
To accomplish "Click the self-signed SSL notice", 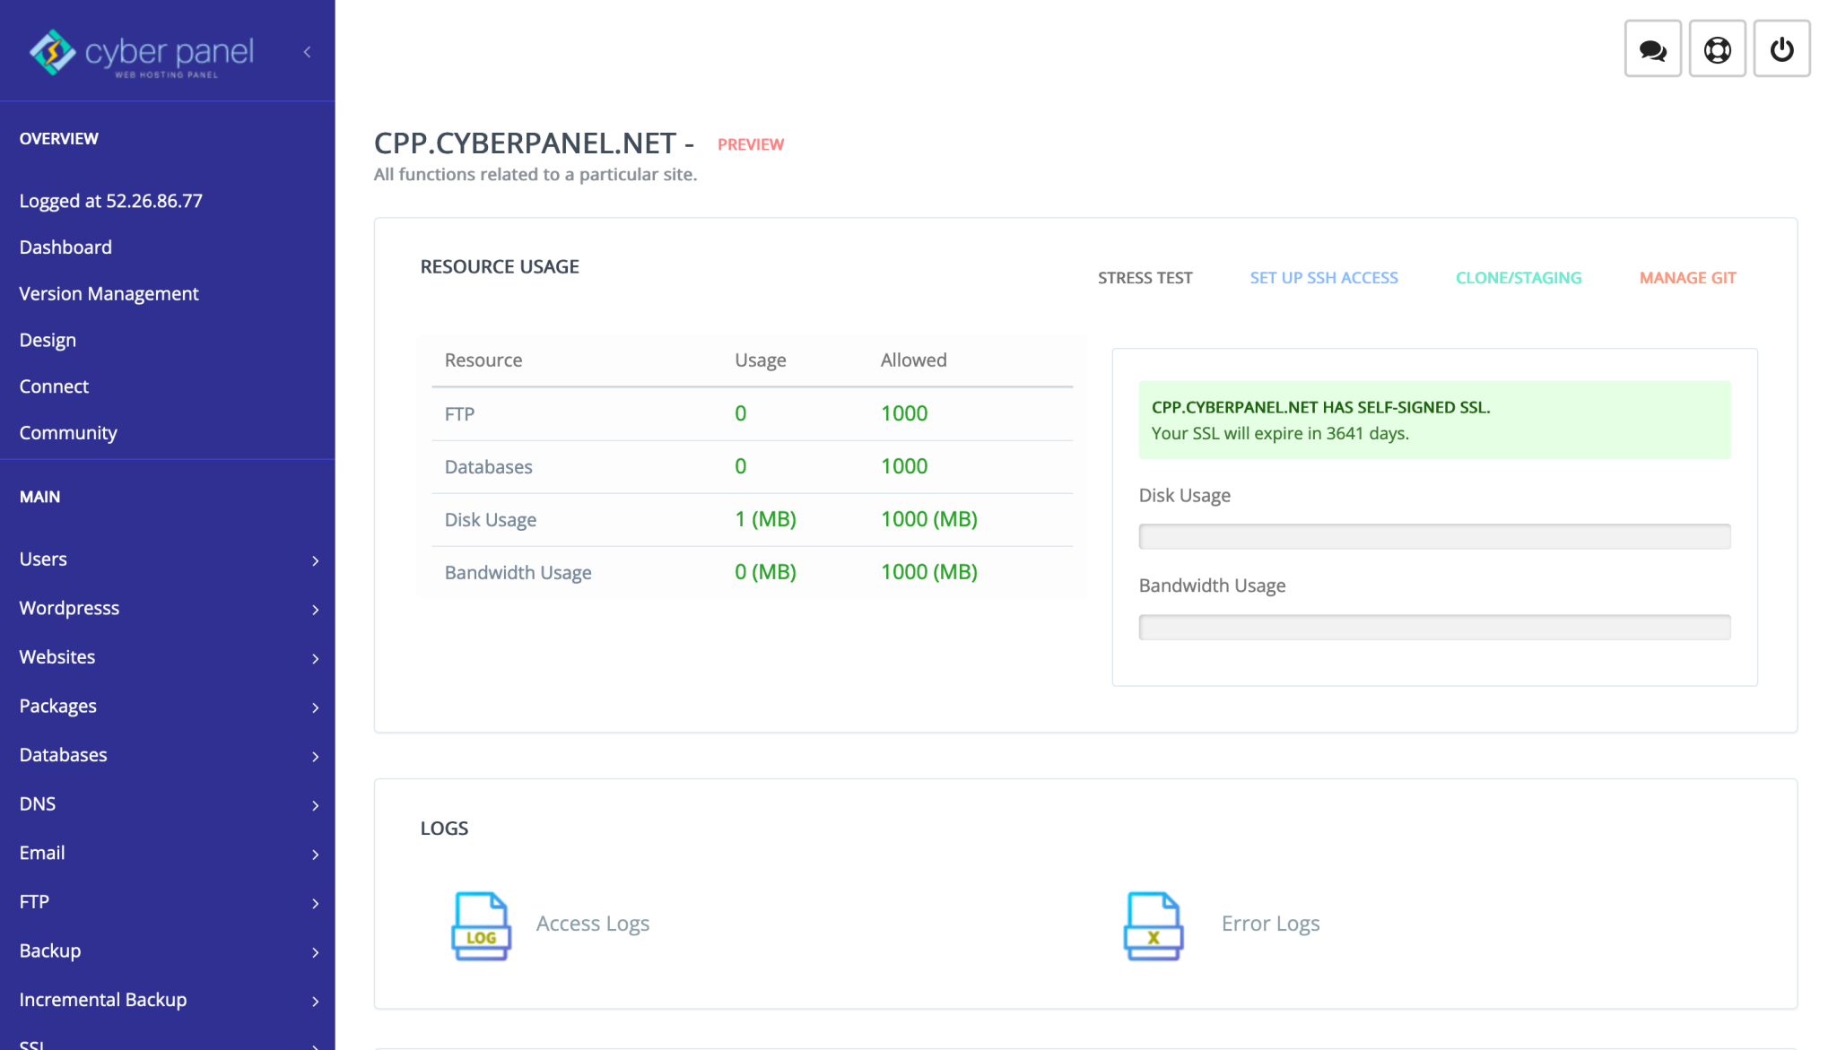I will (x=1434, y=420).
